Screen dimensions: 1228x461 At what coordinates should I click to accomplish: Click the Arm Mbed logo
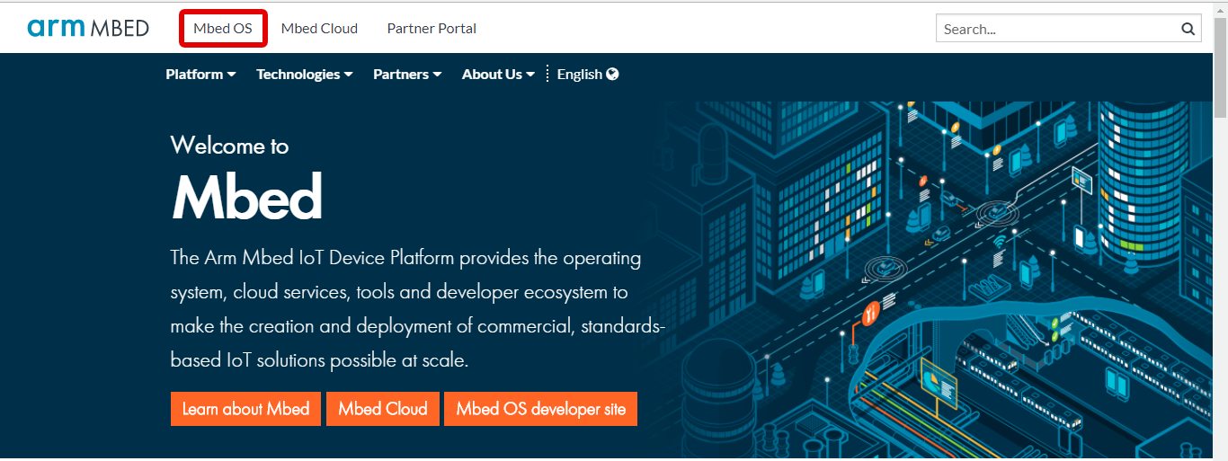pos(88,28)
